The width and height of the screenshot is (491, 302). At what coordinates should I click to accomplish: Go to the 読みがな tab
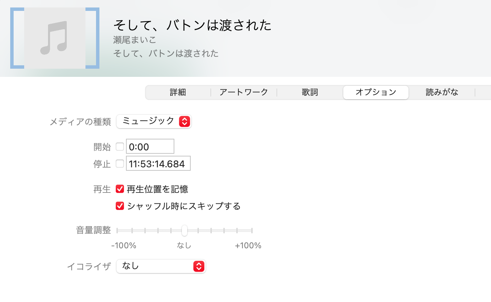click(442, 92)
